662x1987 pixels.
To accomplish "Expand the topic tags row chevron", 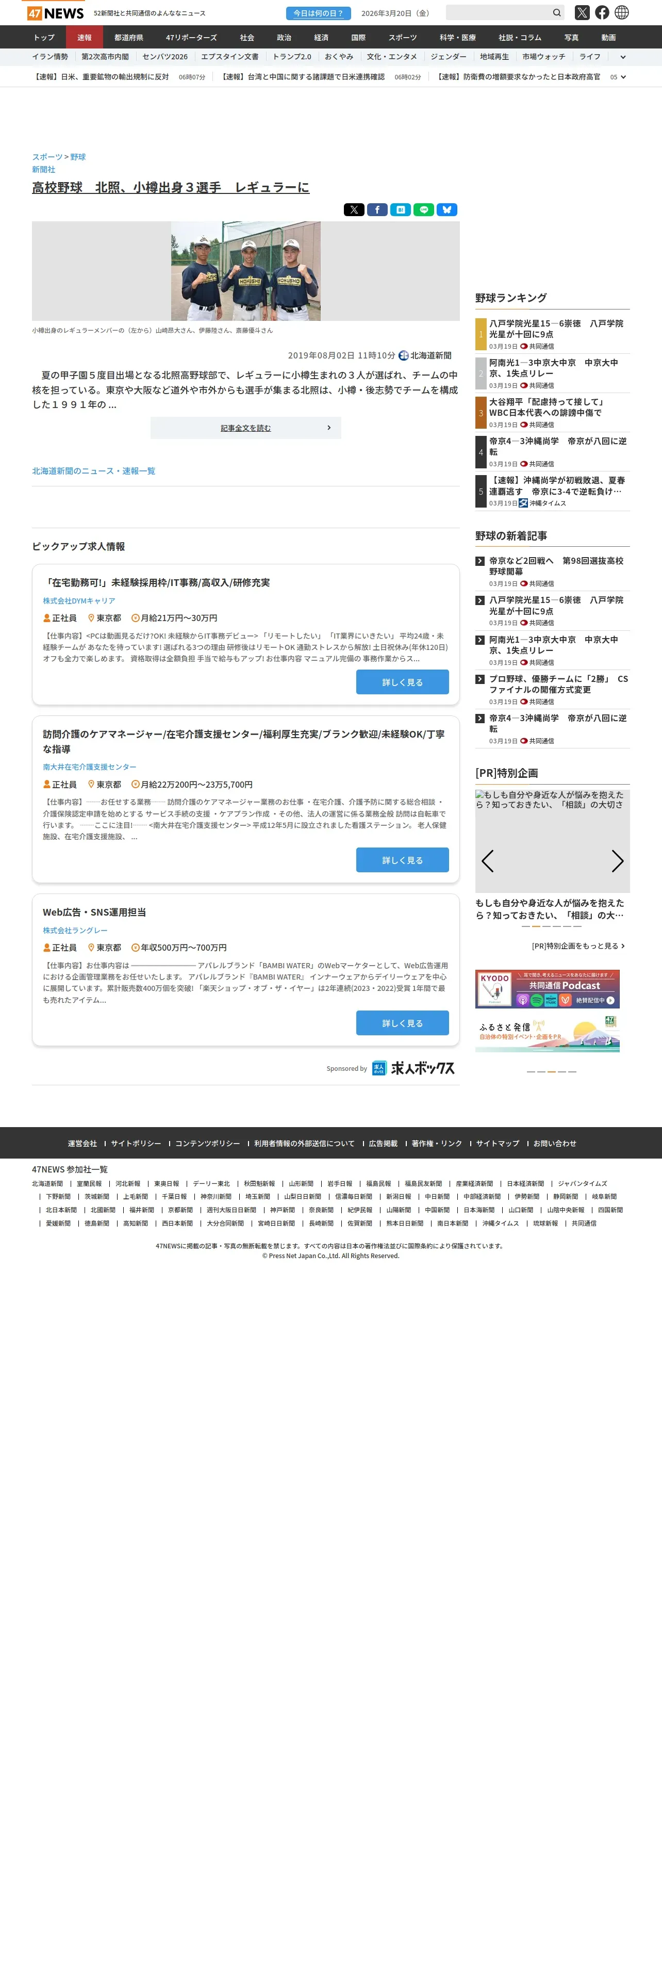I will click(623, 57).
